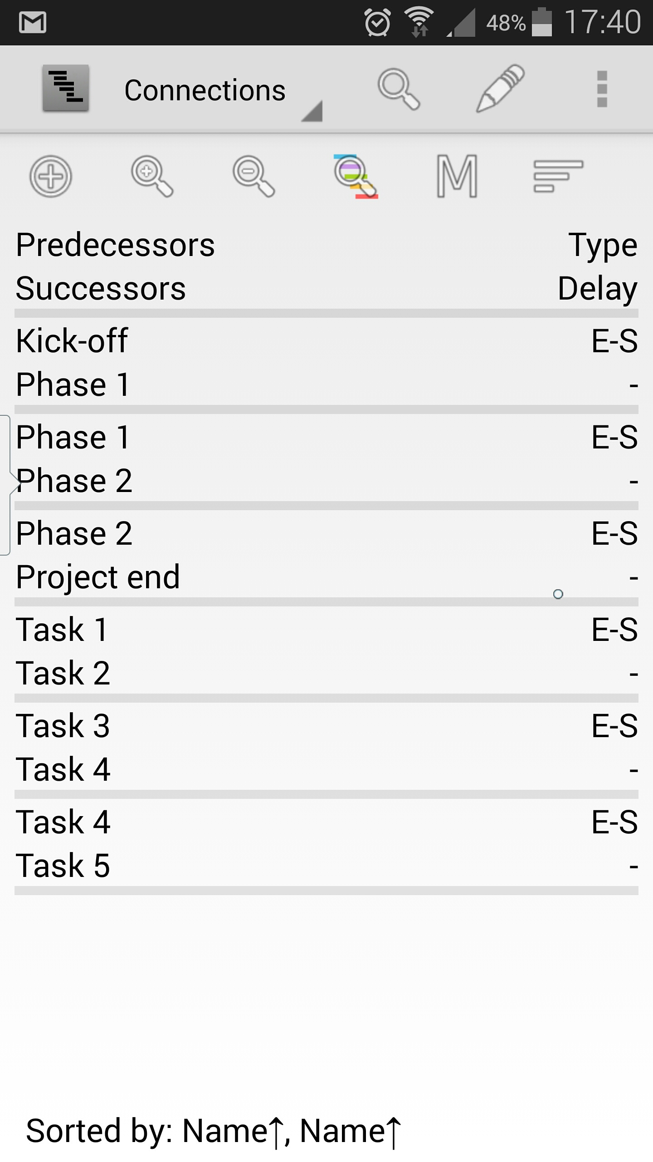Select the Phase 2 to Project end connection
Screen dimensions: 653x1162
(326, 555)
